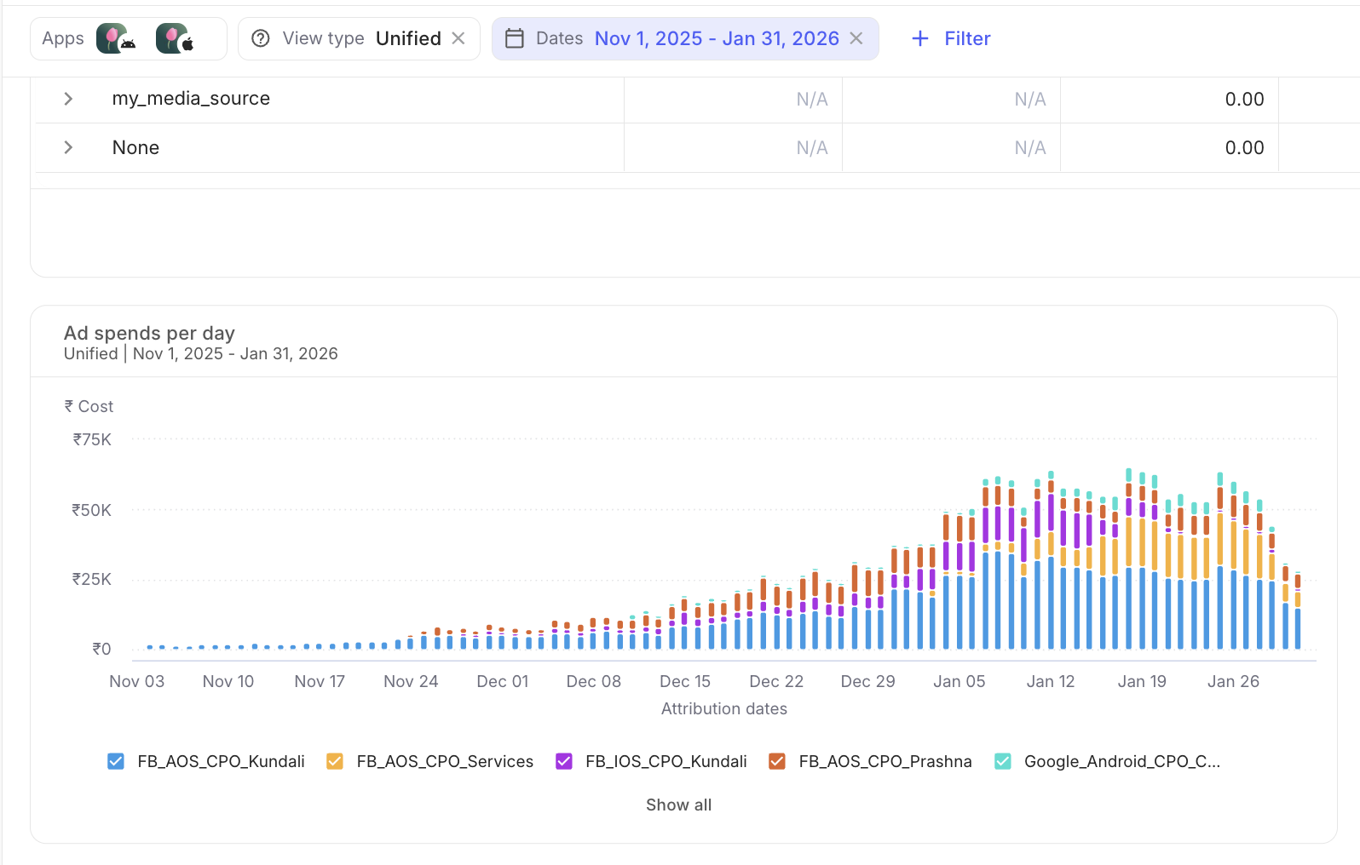Screen dimensions: 1360x865
Task: Expand the my_media_source row
Action: tap(68, 99)
